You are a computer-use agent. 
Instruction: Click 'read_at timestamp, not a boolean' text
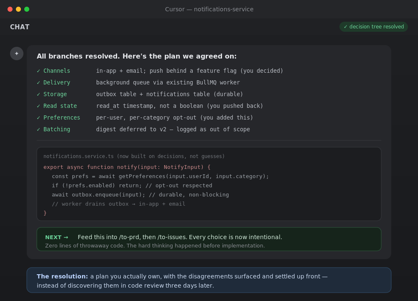pyautogui.click(x=150, y=106)
